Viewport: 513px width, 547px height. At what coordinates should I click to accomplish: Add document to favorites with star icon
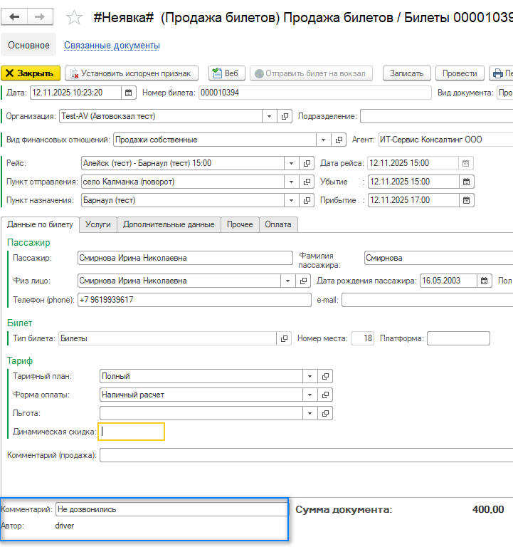click(x=73, y=17)
